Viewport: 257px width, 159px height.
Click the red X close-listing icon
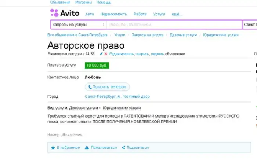point(106,54)
